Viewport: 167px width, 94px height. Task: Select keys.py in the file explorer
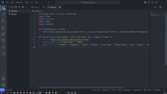click(x=14, y=14)
